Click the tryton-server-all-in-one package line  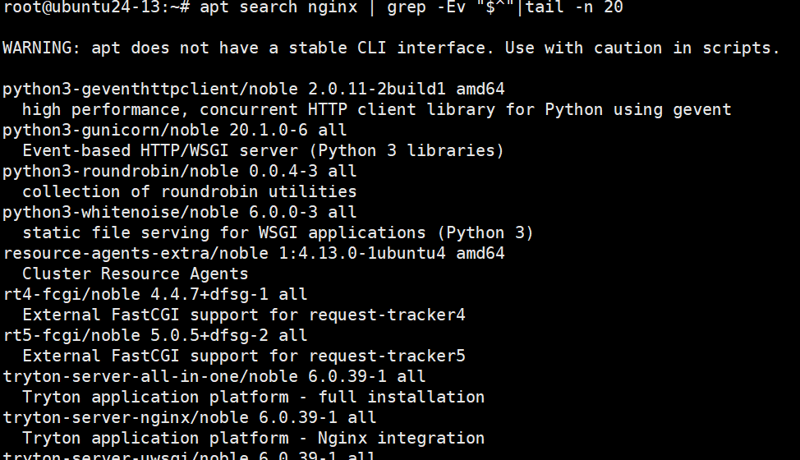[x=214, y=377]
